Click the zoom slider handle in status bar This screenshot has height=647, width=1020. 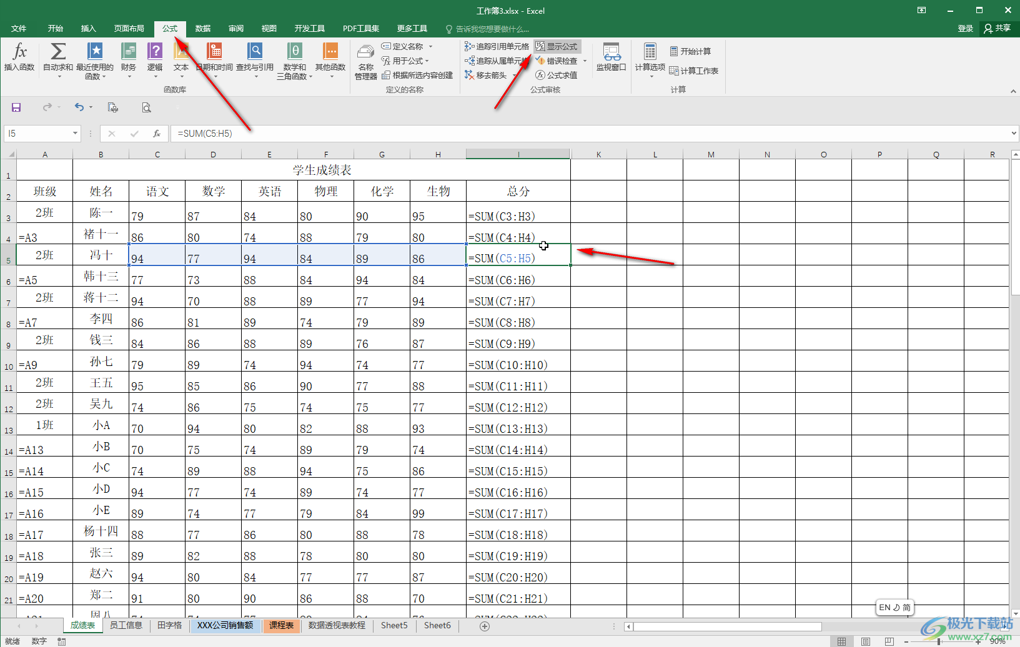pyautogui.click(x=939, y=641)
